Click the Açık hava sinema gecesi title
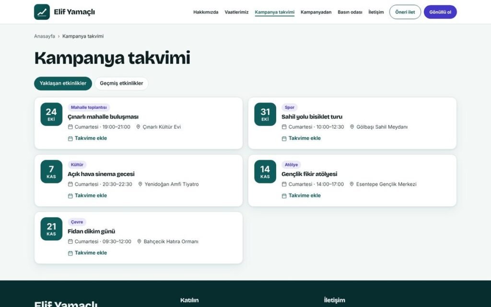 click(x=101, y=174)
